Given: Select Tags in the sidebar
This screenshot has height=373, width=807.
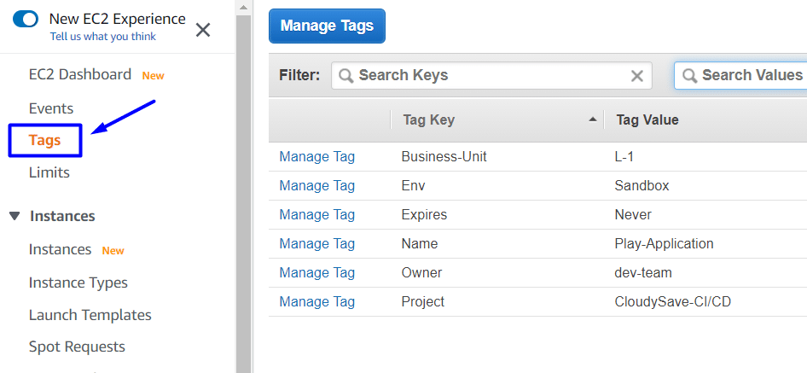Looking at the screenshot, I should click(x=44, y=140).
